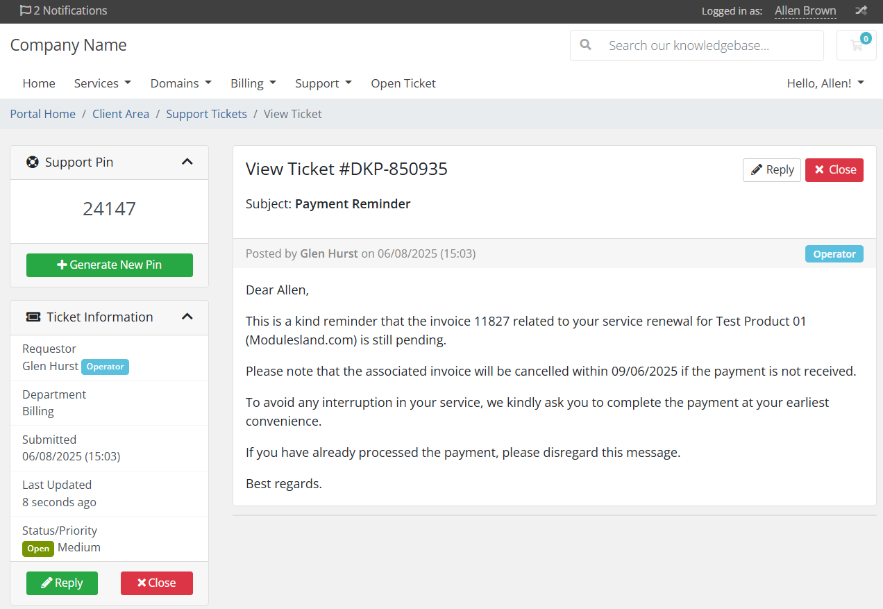Select Open Ticket menu item
Screen dimensions: 883x609
click(x=403, y=83)
